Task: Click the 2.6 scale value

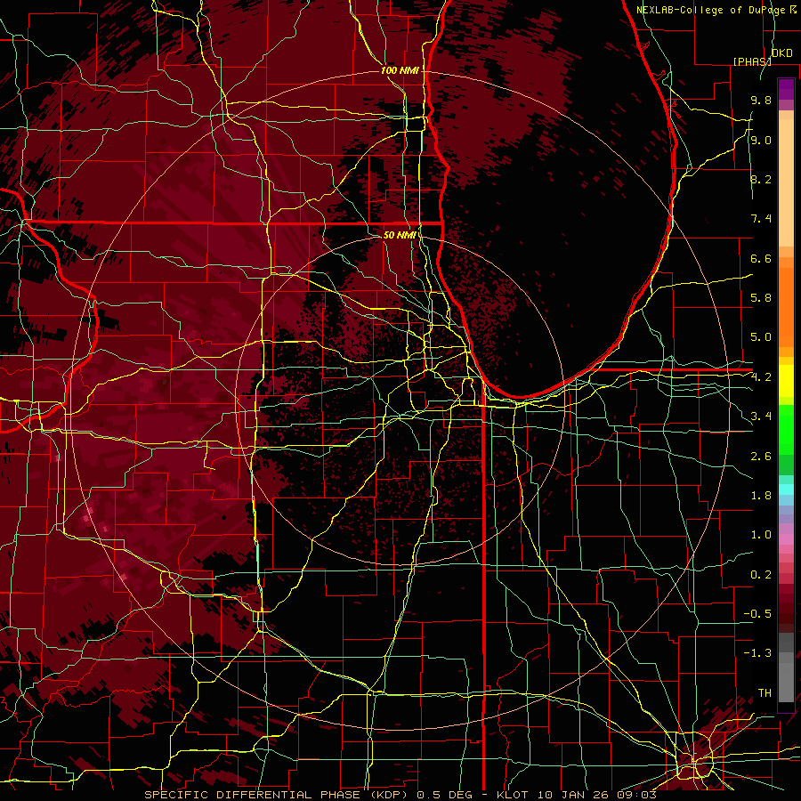Action: [761, 457]
